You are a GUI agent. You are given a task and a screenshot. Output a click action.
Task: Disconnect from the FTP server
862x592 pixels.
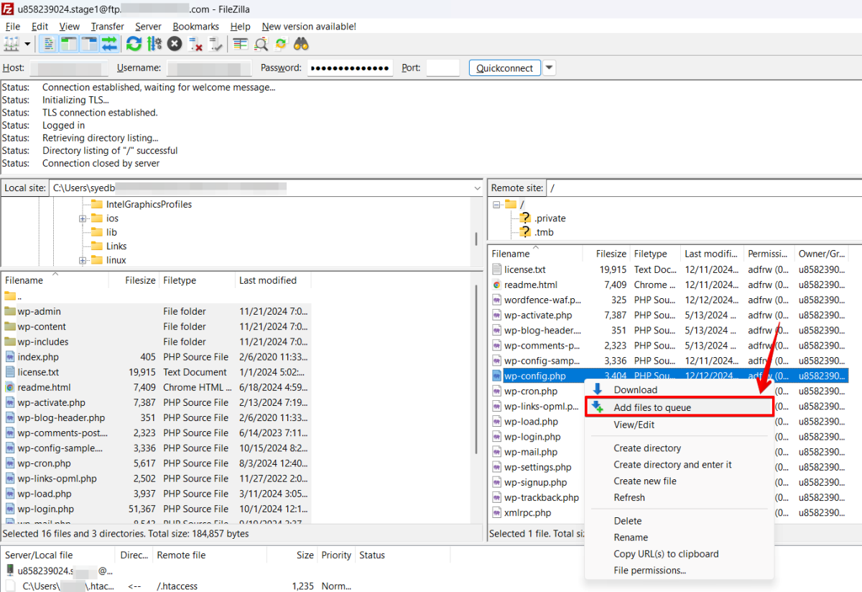195,43
